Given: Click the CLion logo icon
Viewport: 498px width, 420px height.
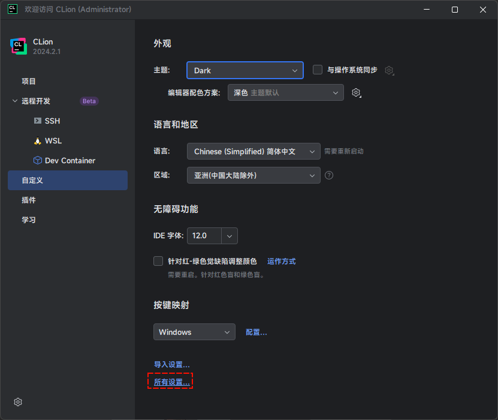Looking at the screenshot, I should (x=18, y=46).
